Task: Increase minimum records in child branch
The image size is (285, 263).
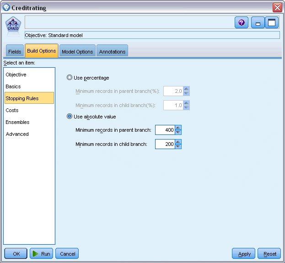Action: tap(178, 142)
